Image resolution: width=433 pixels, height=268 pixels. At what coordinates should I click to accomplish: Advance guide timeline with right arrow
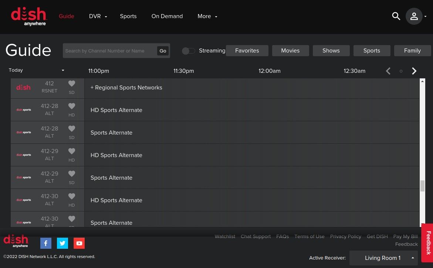point(414,71)
